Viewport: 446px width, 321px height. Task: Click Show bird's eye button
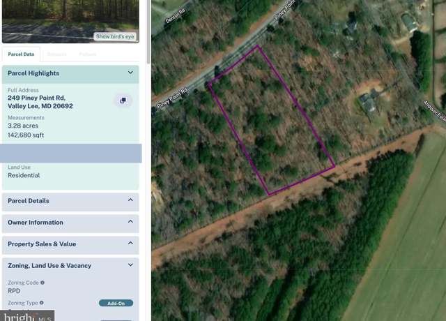pyautogui.click(x=115, y=36)
